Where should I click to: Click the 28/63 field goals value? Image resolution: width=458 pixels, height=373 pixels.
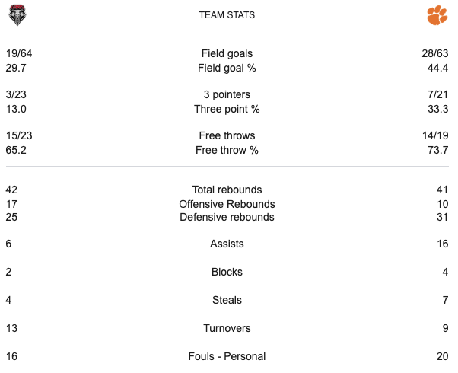point(436,53)
